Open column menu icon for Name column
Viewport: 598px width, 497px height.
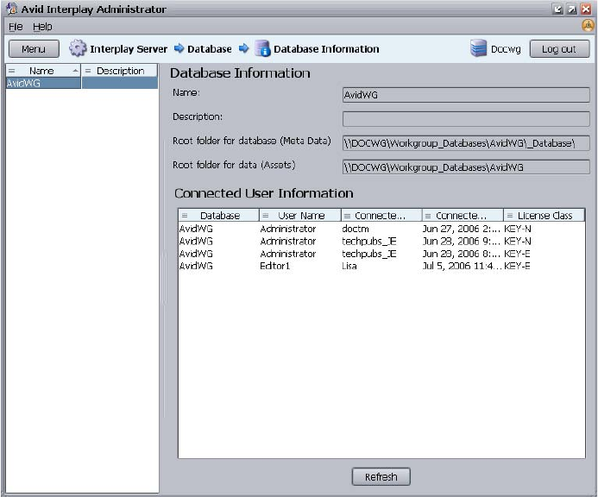12,71
